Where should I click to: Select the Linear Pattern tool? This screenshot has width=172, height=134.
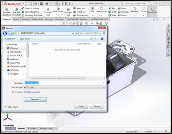pyautogui.click(x=102, y=10)
